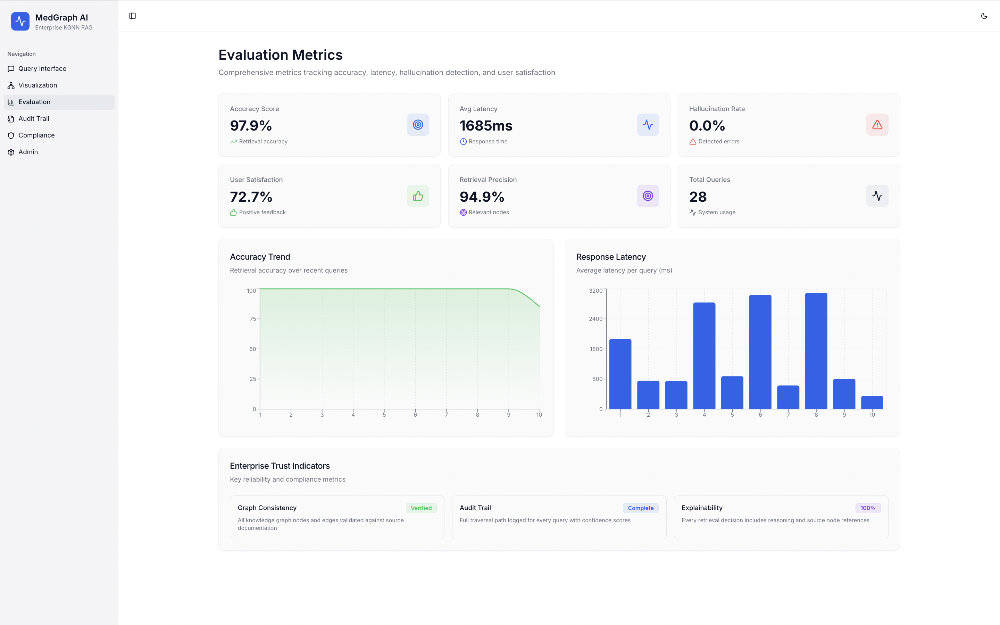Viewport: 1000px width, 625px height.
Task: Click the purple Retrieval Precision target icon
Action: tap(648, 196)
